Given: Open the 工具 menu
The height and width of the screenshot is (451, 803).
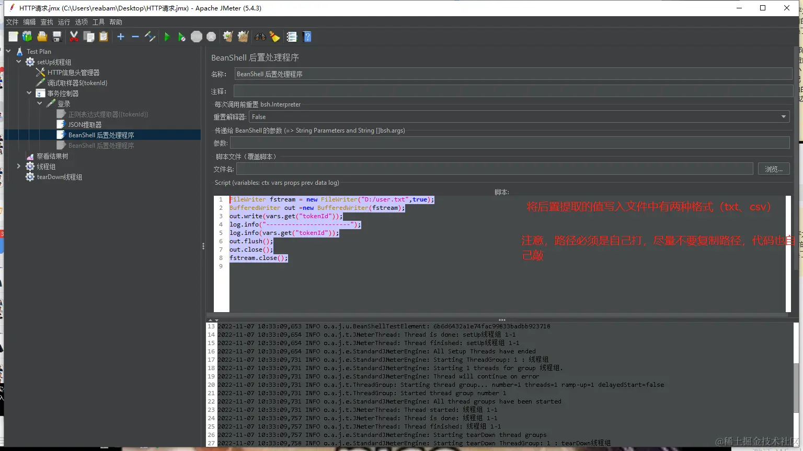Looking at the screenshot, I should 98,22.
